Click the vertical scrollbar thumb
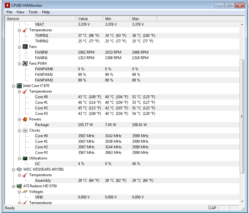Viewport: 249px width, 213px height. click(242, 116)
